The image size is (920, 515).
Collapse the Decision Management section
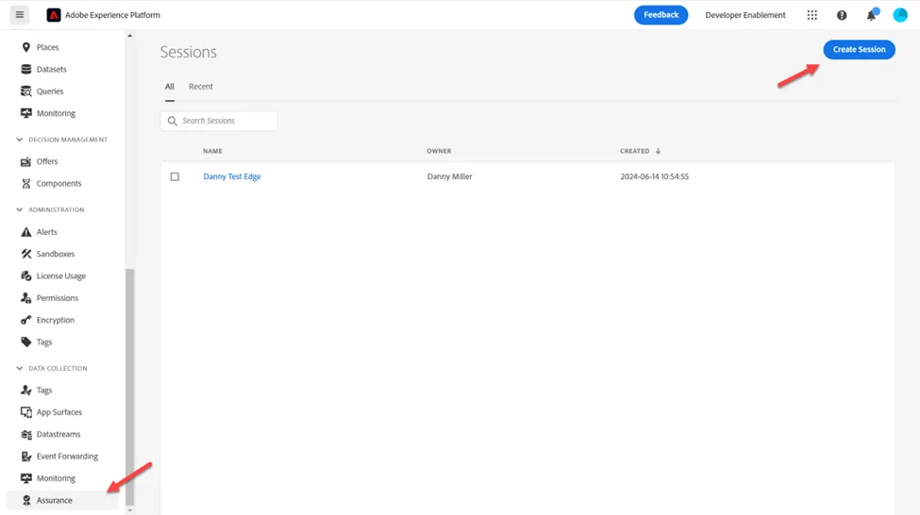20,140
